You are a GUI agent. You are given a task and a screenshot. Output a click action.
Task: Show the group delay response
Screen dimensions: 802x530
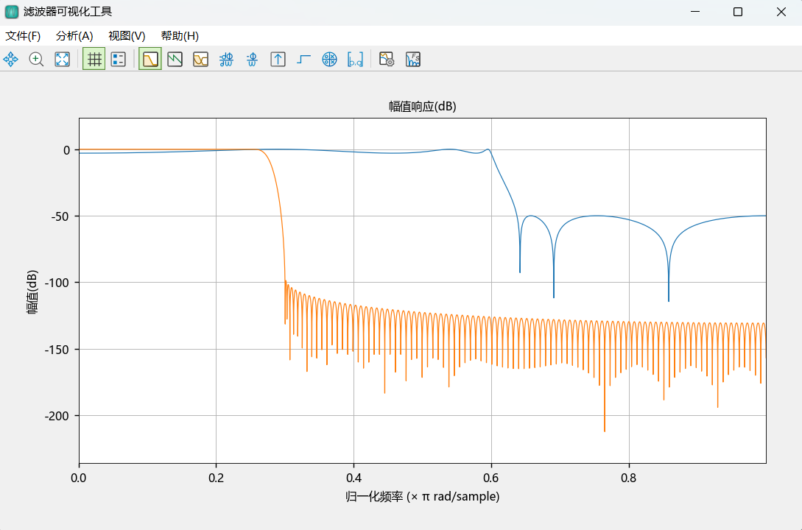click(227, 60)
